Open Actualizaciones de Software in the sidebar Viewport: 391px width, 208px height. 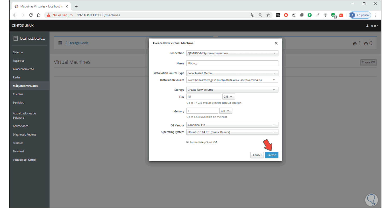(x=24, y=116)
